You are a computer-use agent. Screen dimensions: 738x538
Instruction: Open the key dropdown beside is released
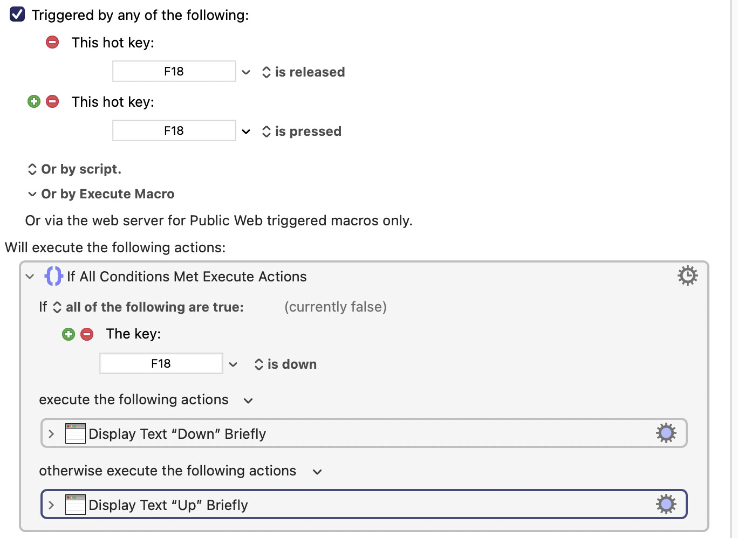(246, 72)
